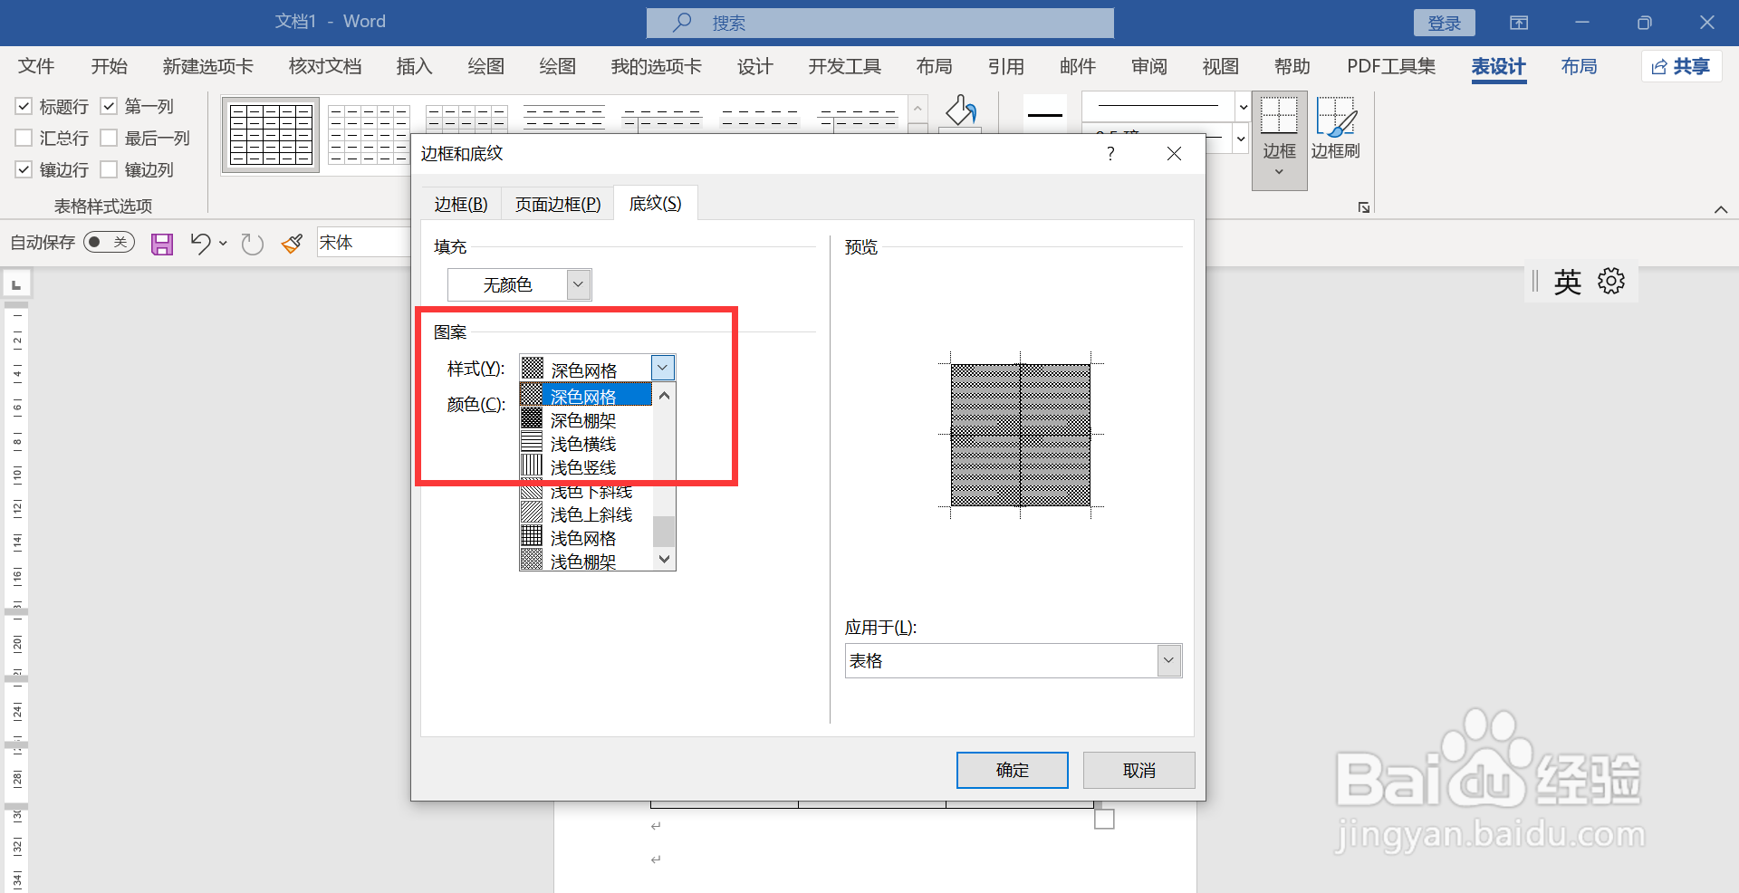Click the ribbon display options icon
The width and height of the screenshot is (1739, 893).
[x=1519, y=23]
